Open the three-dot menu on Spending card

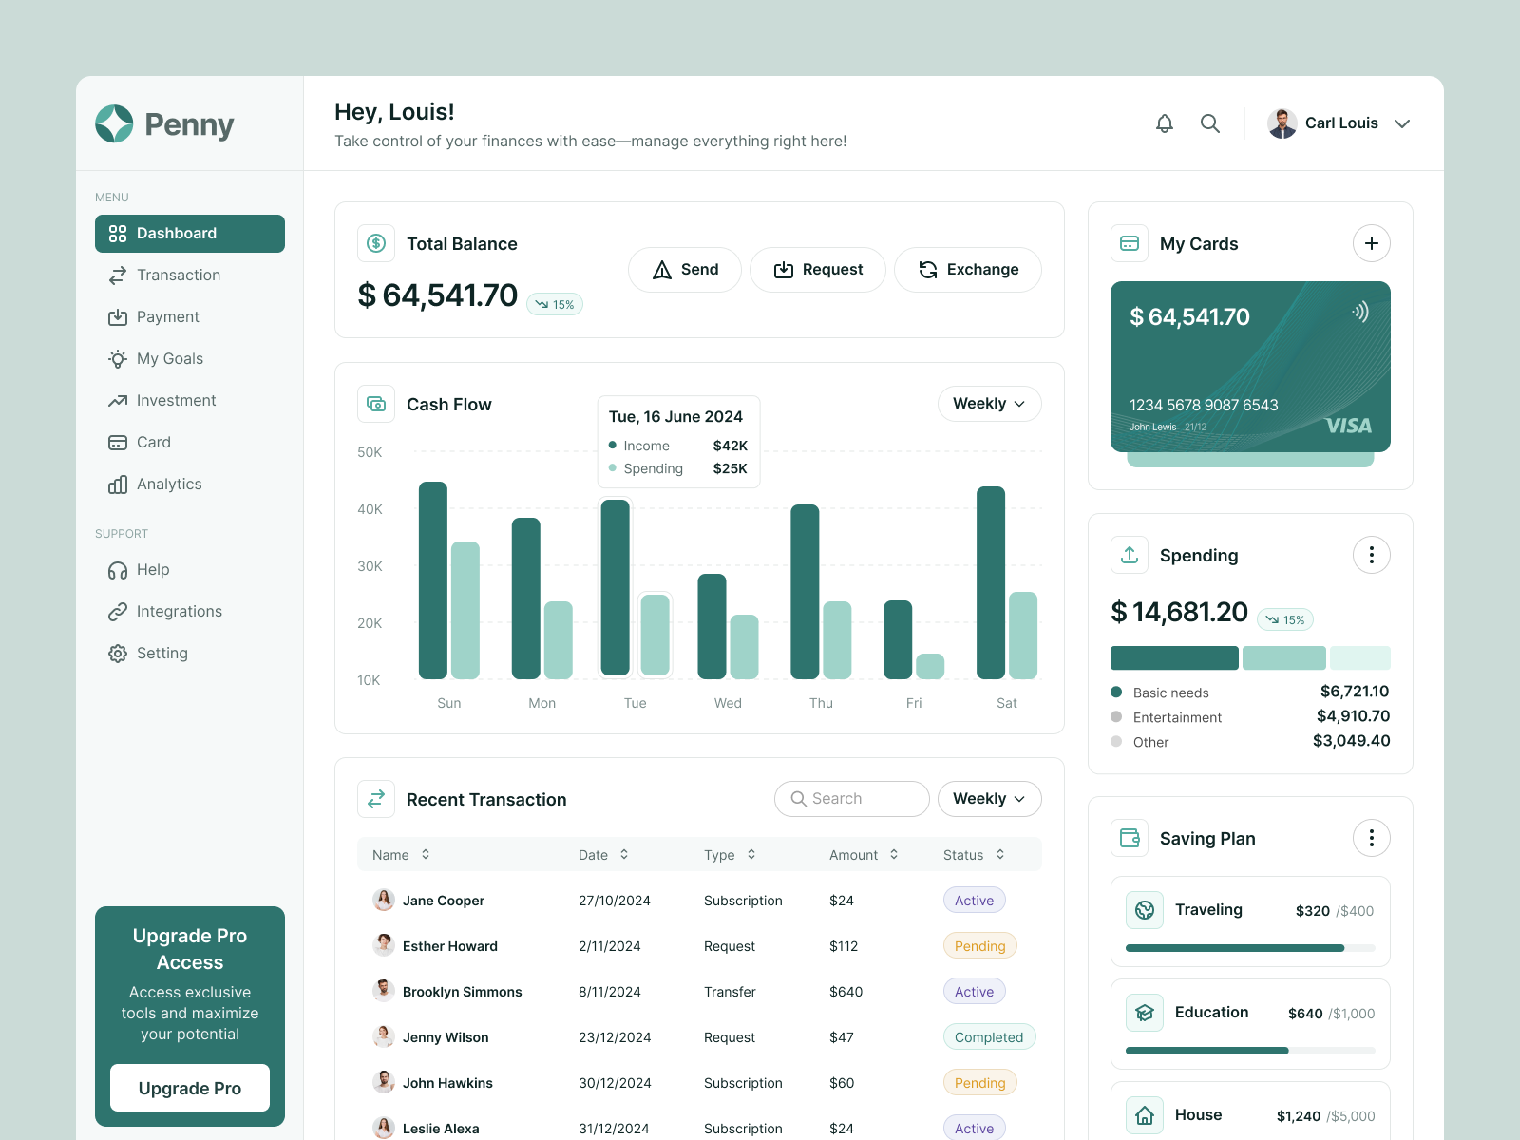coord(1371,554)
